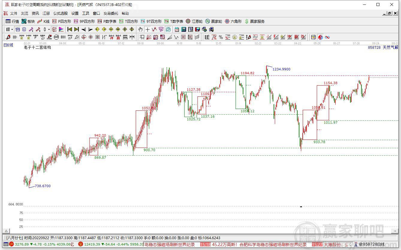Toggle the 12-palace structure icon on the second toolbar
Viewport: 401px width, 250px height.
(x=54, y=29)
